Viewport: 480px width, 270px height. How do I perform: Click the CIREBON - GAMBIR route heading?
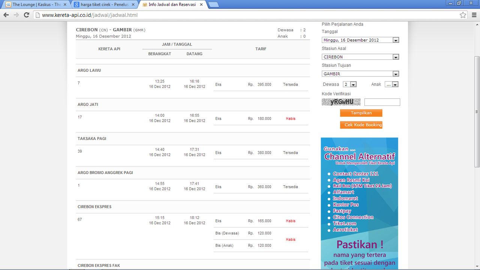coord(111,30)
